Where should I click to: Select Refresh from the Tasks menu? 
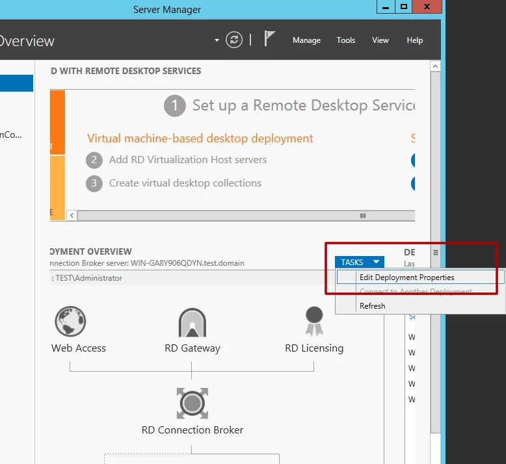pyautogui.click(x=373, y=305)
